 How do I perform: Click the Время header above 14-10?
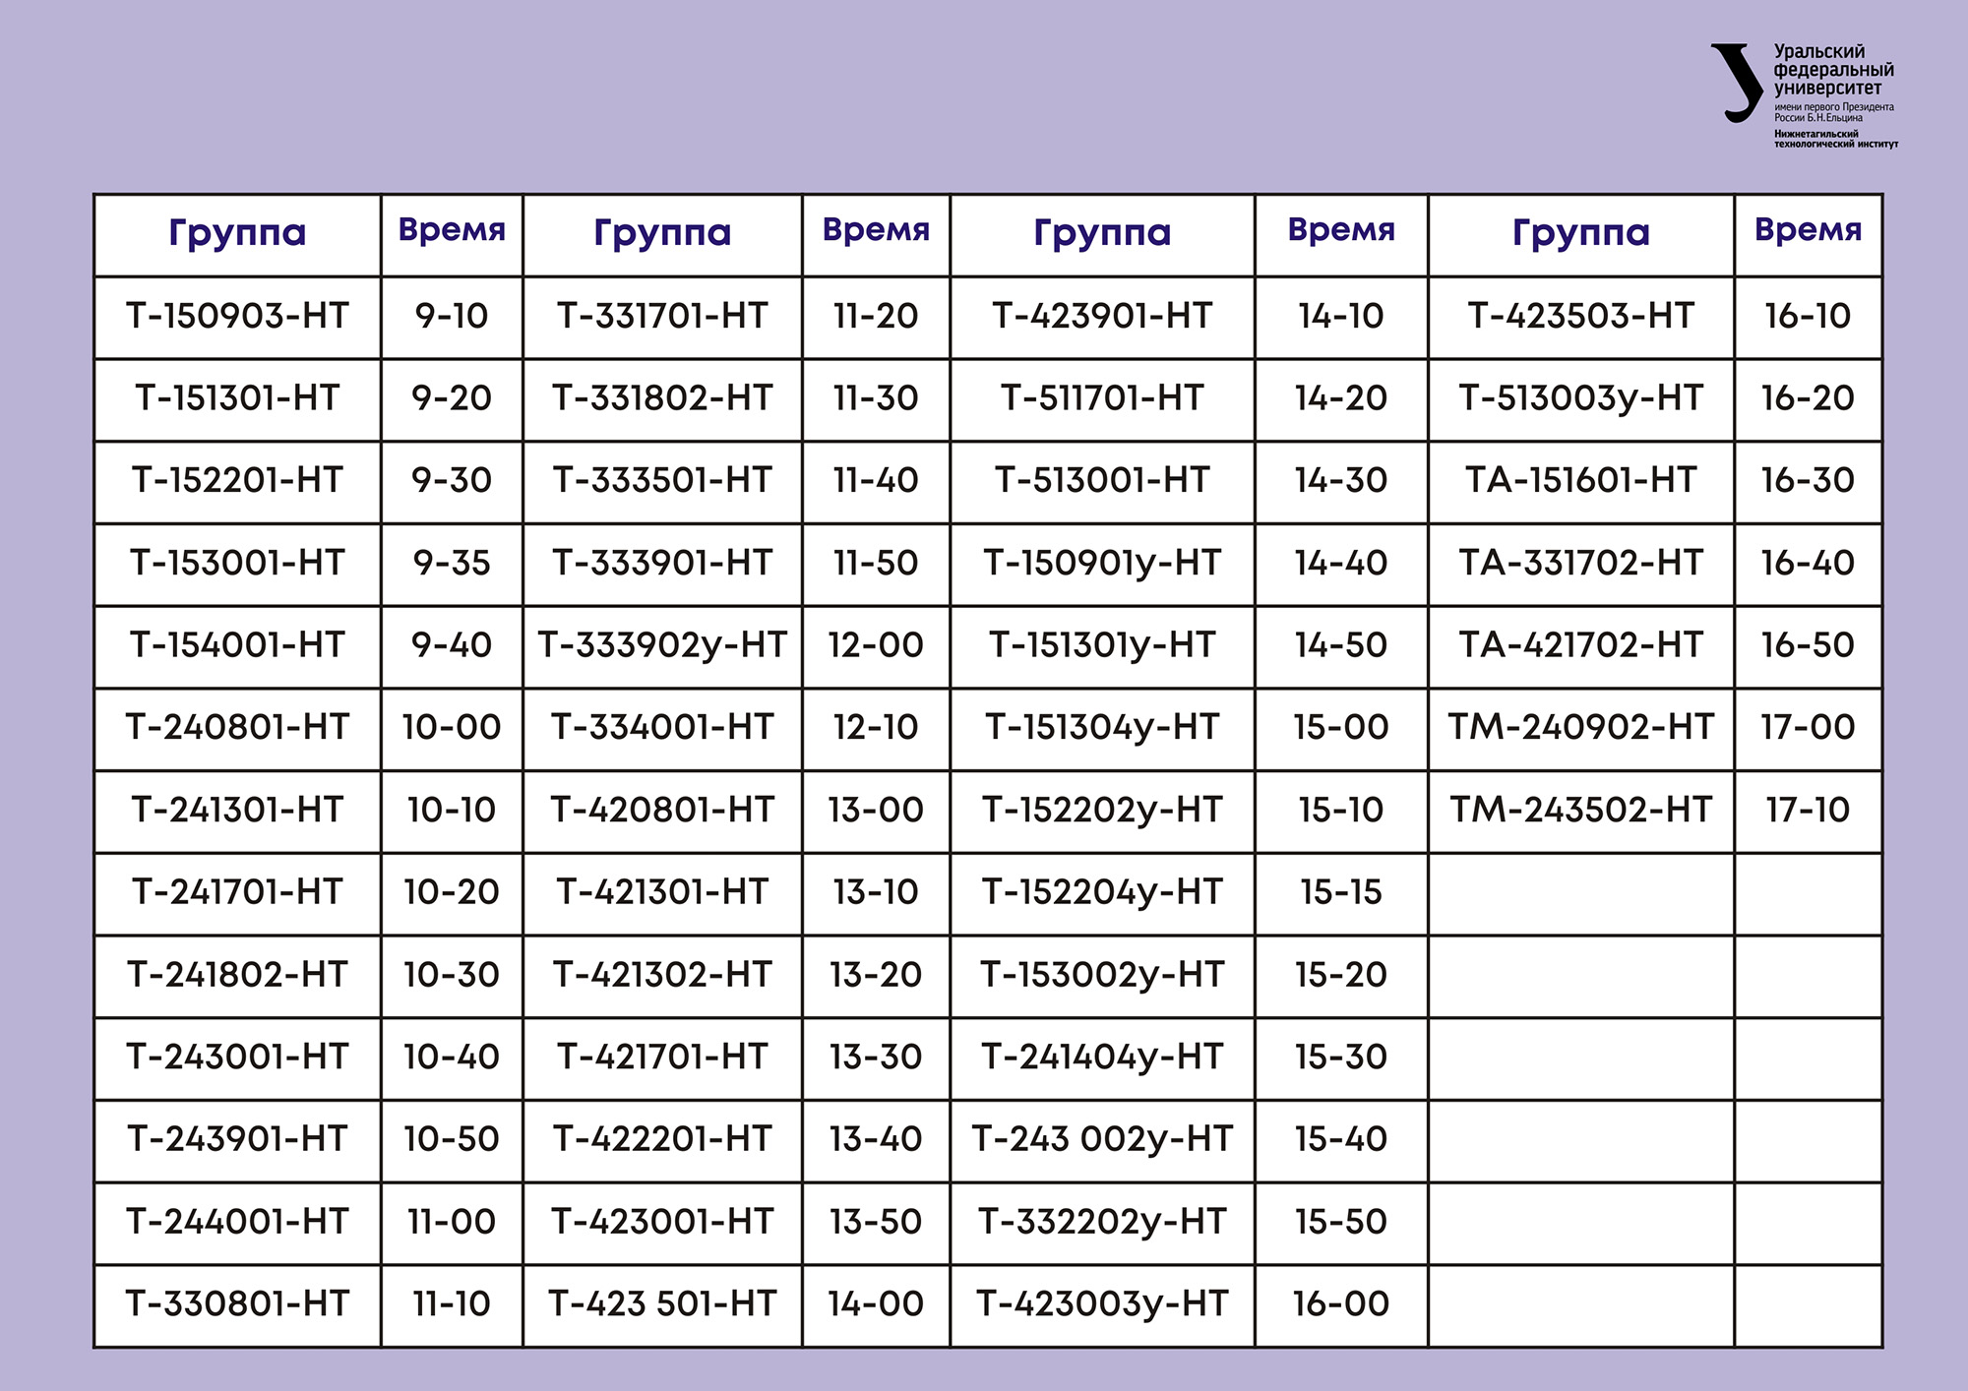[x=1340, y=230]
